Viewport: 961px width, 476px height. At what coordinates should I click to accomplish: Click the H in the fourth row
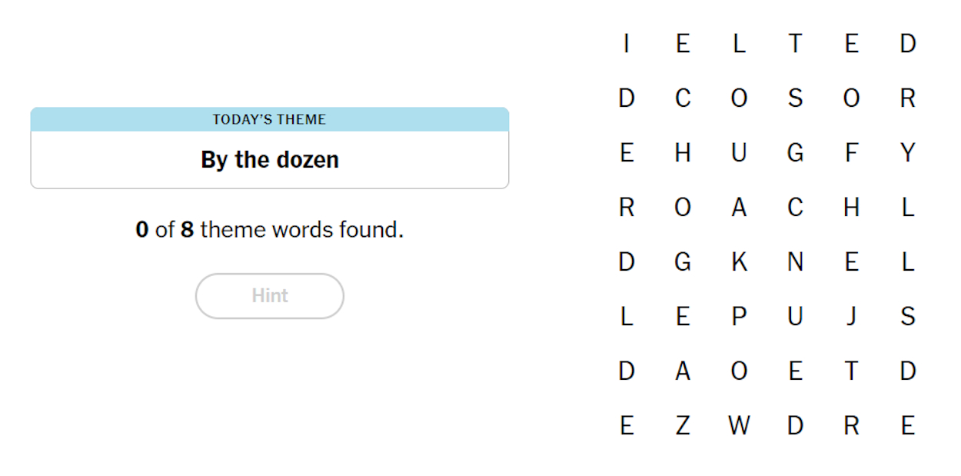pos(851,207)
